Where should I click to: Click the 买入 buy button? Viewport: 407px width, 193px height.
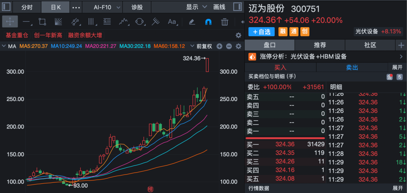(280, 67)
